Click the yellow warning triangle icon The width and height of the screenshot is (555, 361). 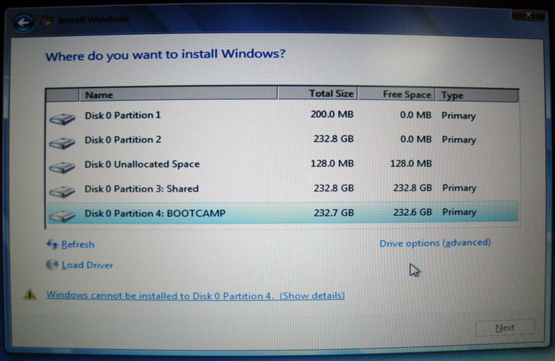tap(30, 294)
